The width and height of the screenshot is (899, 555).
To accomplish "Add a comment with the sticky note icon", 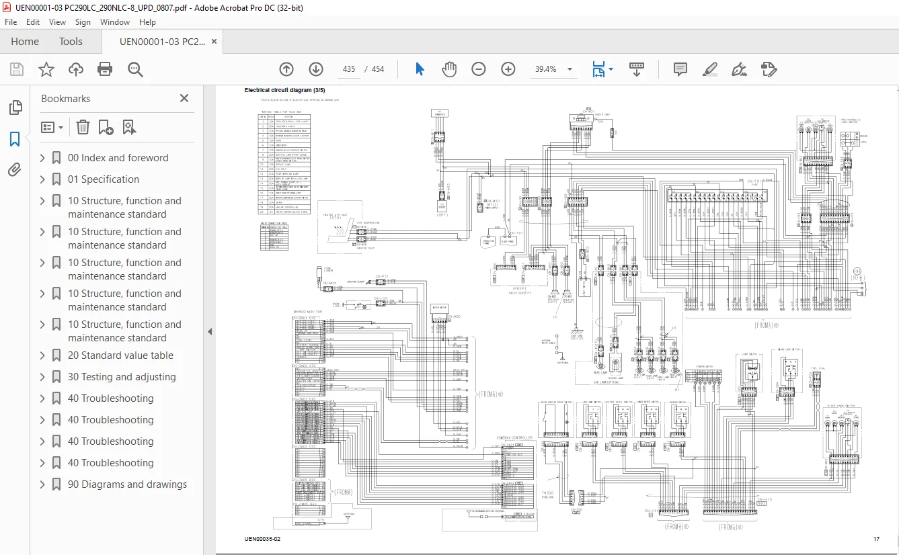I will click(680, 69).
